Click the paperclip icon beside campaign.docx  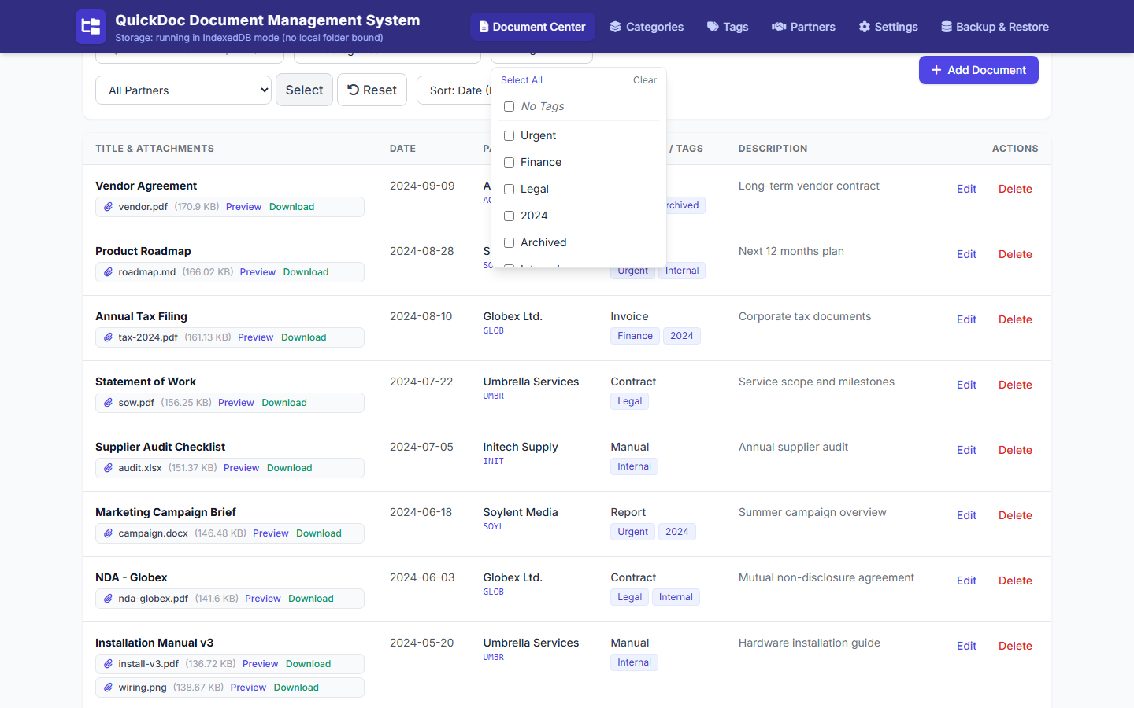click(x=109, y=533)
